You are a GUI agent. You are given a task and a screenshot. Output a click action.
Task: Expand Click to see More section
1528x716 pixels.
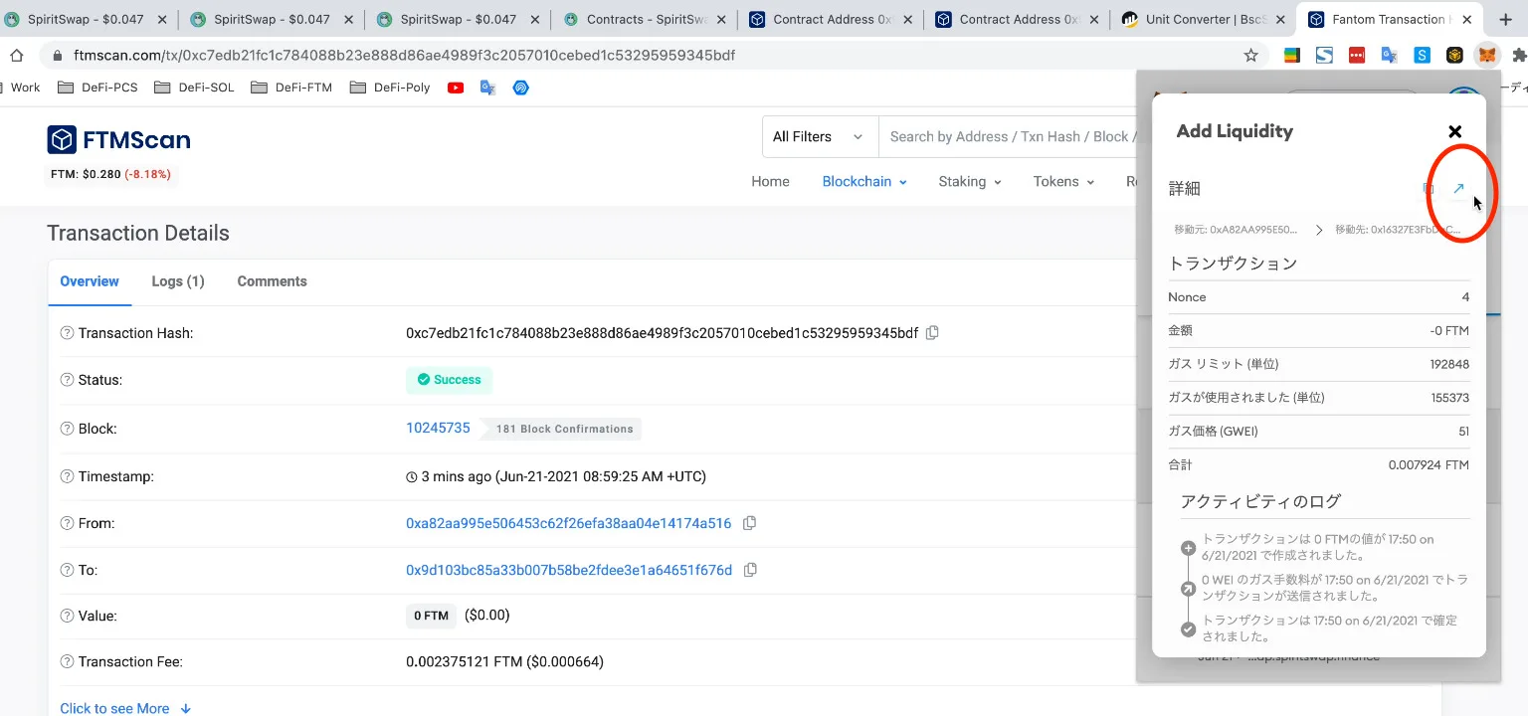(x=125, y=708)
